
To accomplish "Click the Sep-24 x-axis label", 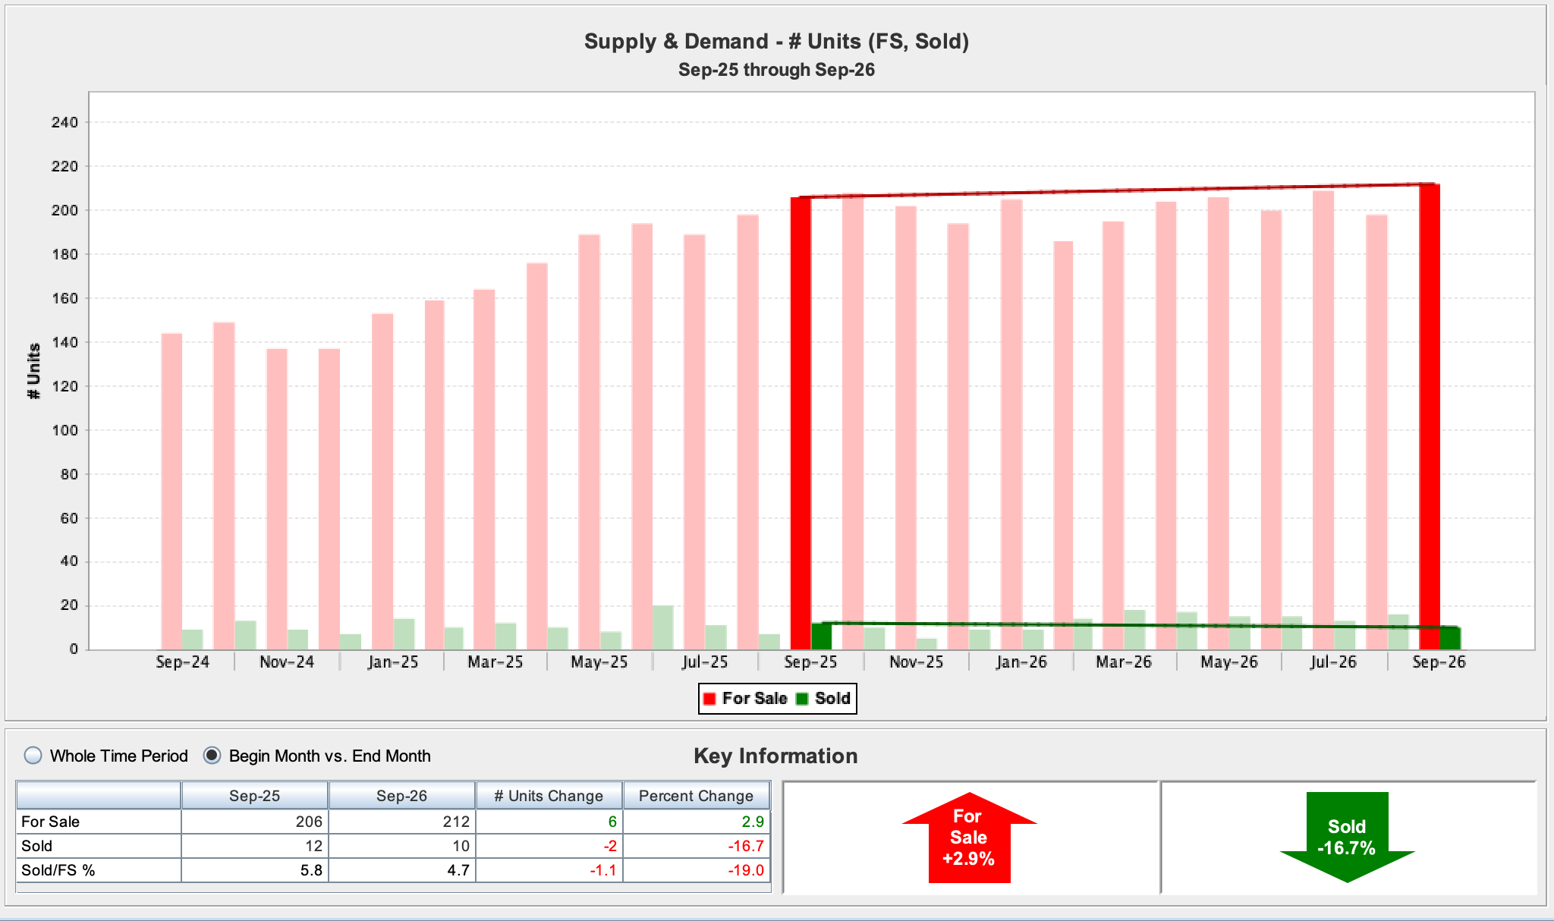I will pos(182,662).
